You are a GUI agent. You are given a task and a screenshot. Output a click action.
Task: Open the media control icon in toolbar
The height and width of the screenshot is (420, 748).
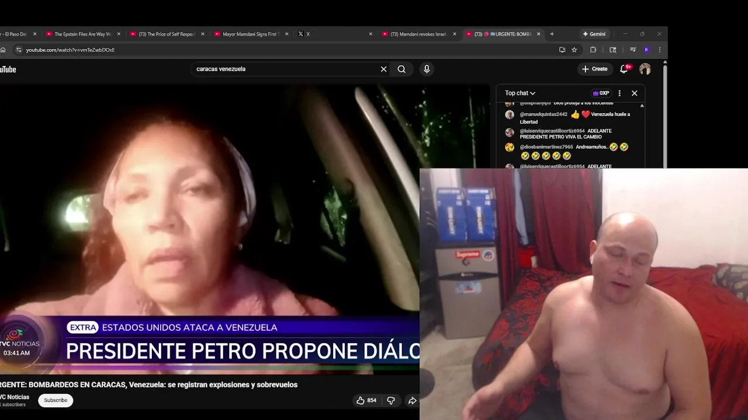(x=633, y=50)
